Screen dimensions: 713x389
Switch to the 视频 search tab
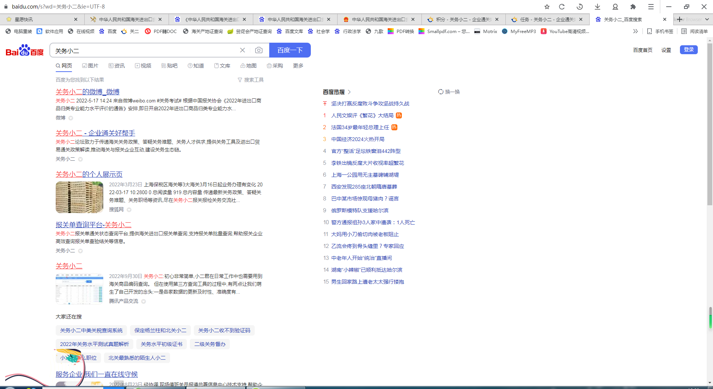point(143,66)
